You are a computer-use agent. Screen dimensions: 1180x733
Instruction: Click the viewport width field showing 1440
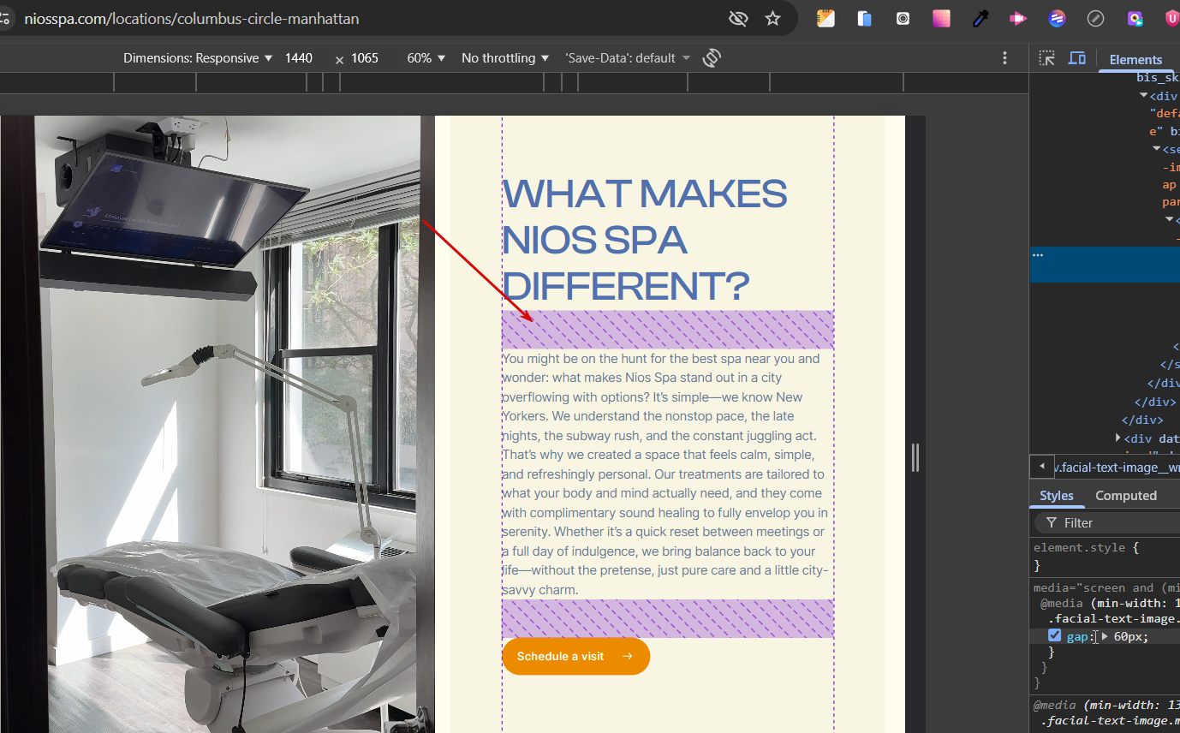coord(299,58)
